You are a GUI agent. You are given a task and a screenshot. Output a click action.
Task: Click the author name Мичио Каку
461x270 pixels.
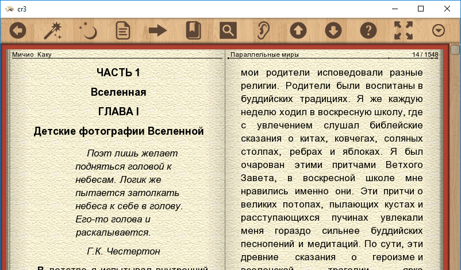(x=32, y=54)
